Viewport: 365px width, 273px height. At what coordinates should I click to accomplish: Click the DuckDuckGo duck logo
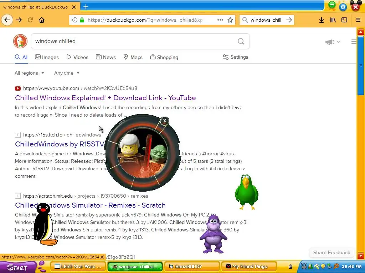coord(20,41)
